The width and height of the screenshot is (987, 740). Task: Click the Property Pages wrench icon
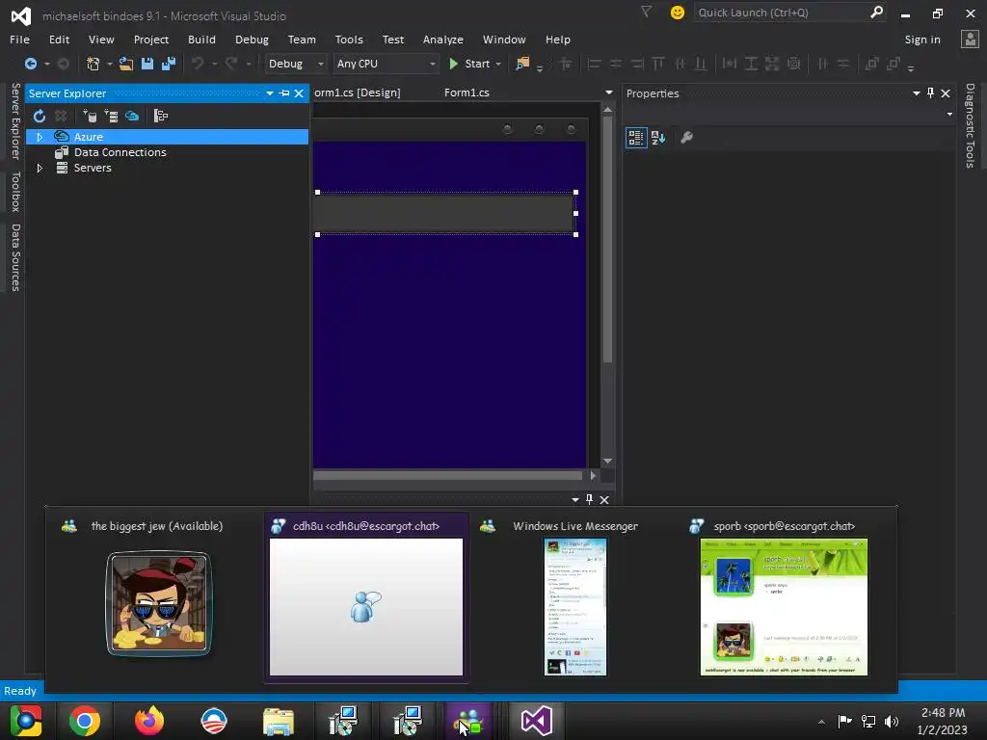point(686,137)
